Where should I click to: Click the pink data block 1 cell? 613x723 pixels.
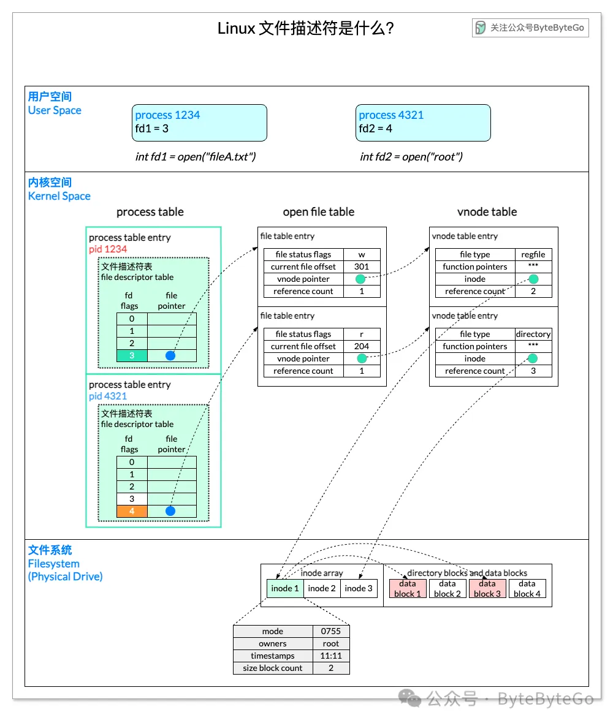point(408,589)
